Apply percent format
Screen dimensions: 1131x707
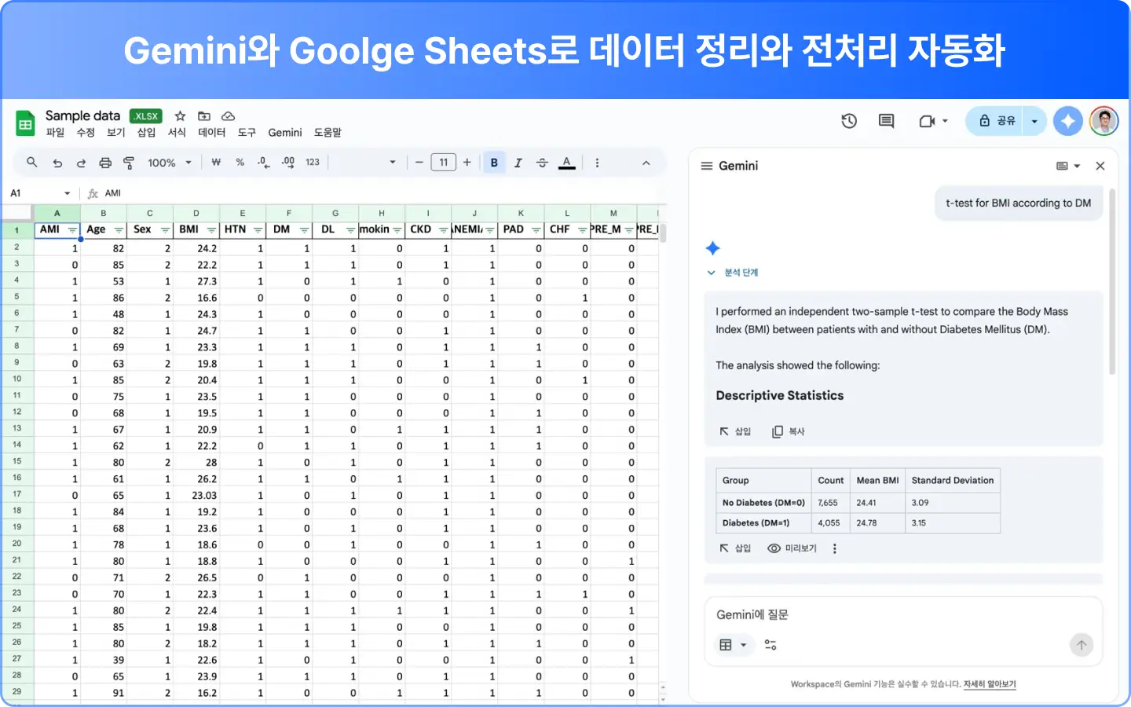240,163
